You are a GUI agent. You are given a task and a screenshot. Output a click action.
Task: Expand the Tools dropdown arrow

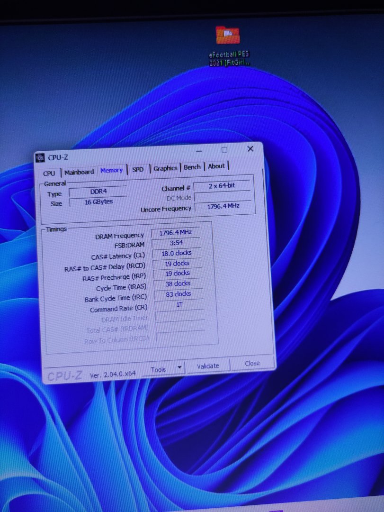(179, 367)
